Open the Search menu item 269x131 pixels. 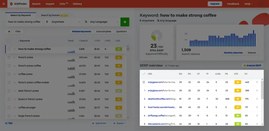[36, 4]
